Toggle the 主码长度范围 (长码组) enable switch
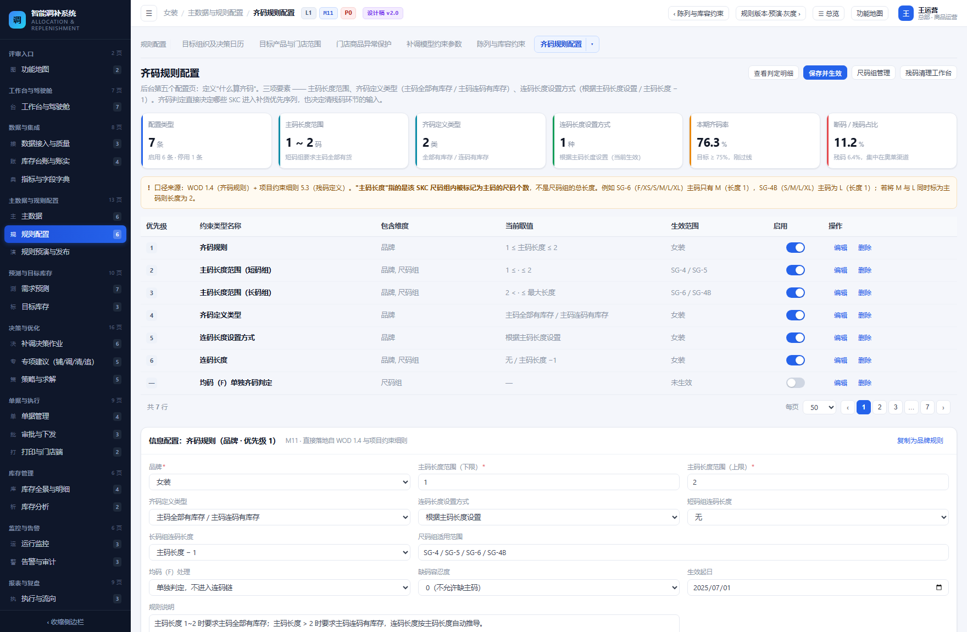Screen dimensions: 967x632 pyautogui.click(x=795, y=293)
